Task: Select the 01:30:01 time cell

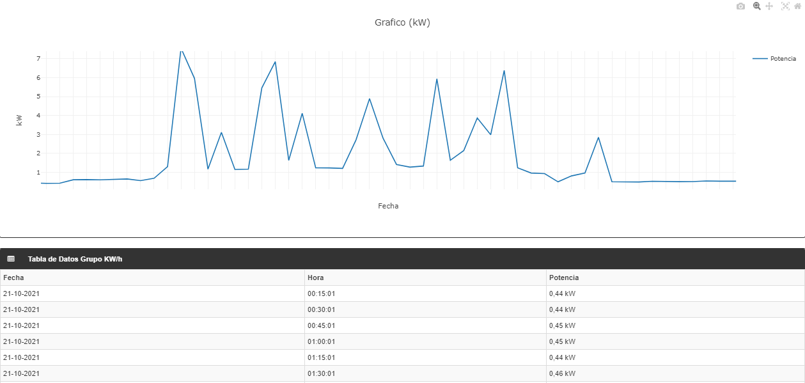Action: point(321,373)
